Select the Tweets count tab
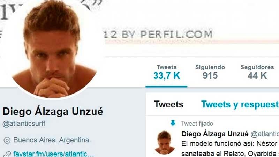The height and width of the screenshot is (157, 279). (x=167, y=73)
